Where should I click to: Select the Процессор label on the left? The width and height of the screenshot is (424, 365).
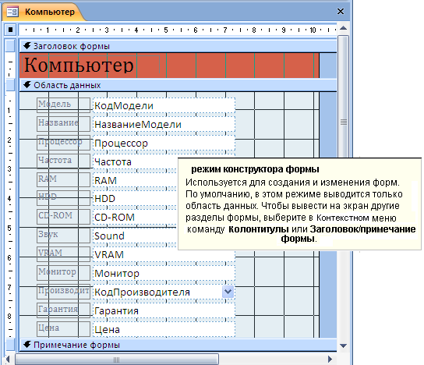[64, 142]
